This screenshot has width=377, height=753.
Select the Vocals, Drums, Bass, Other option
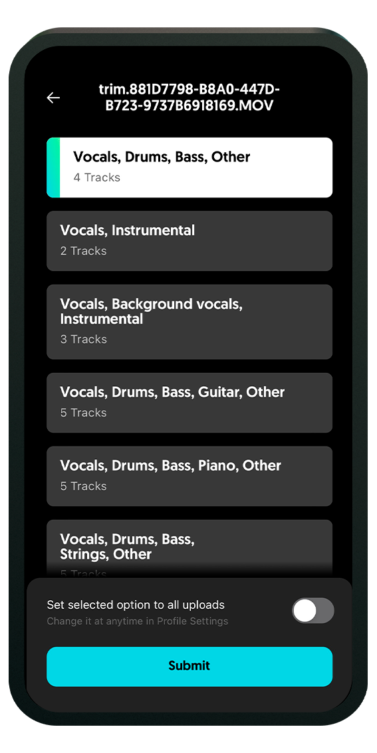point(189,167)
